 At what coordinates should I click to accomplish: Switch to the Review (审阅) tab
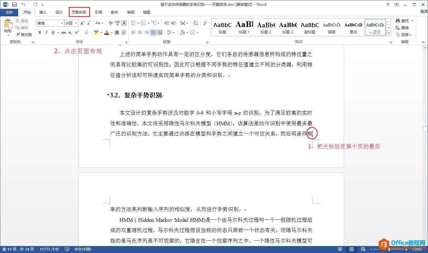[x=131, y=12]
